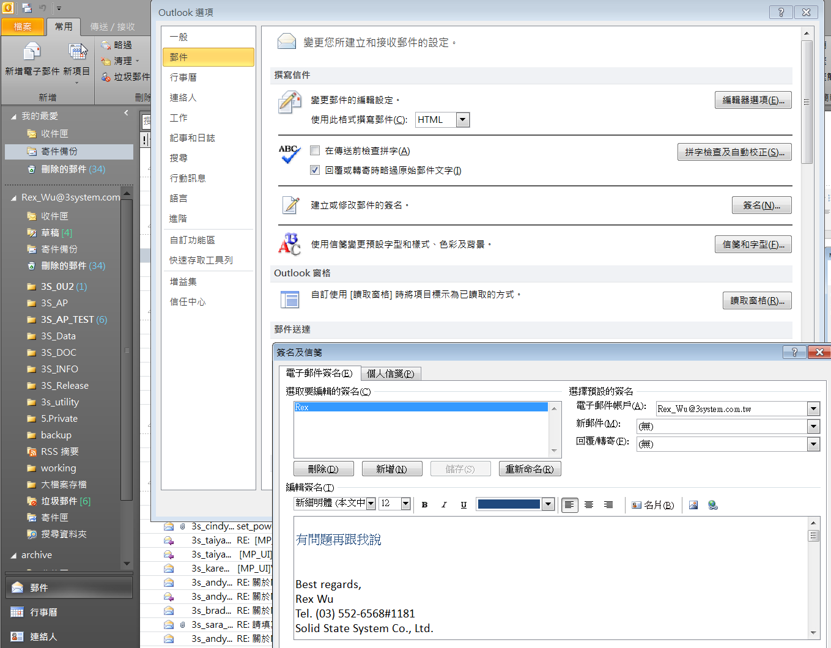Click inside the signature edit text area
831x648 pixels.
point(550,578)
